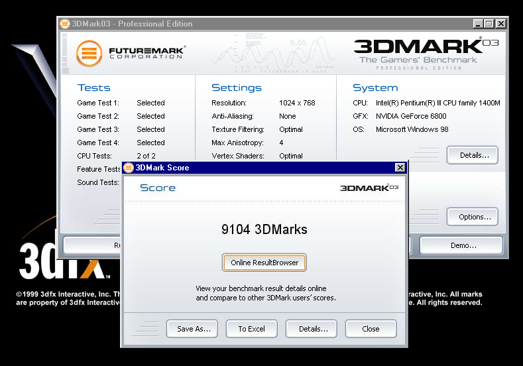Click the 'Game Test 3:' label

[98, 129]
